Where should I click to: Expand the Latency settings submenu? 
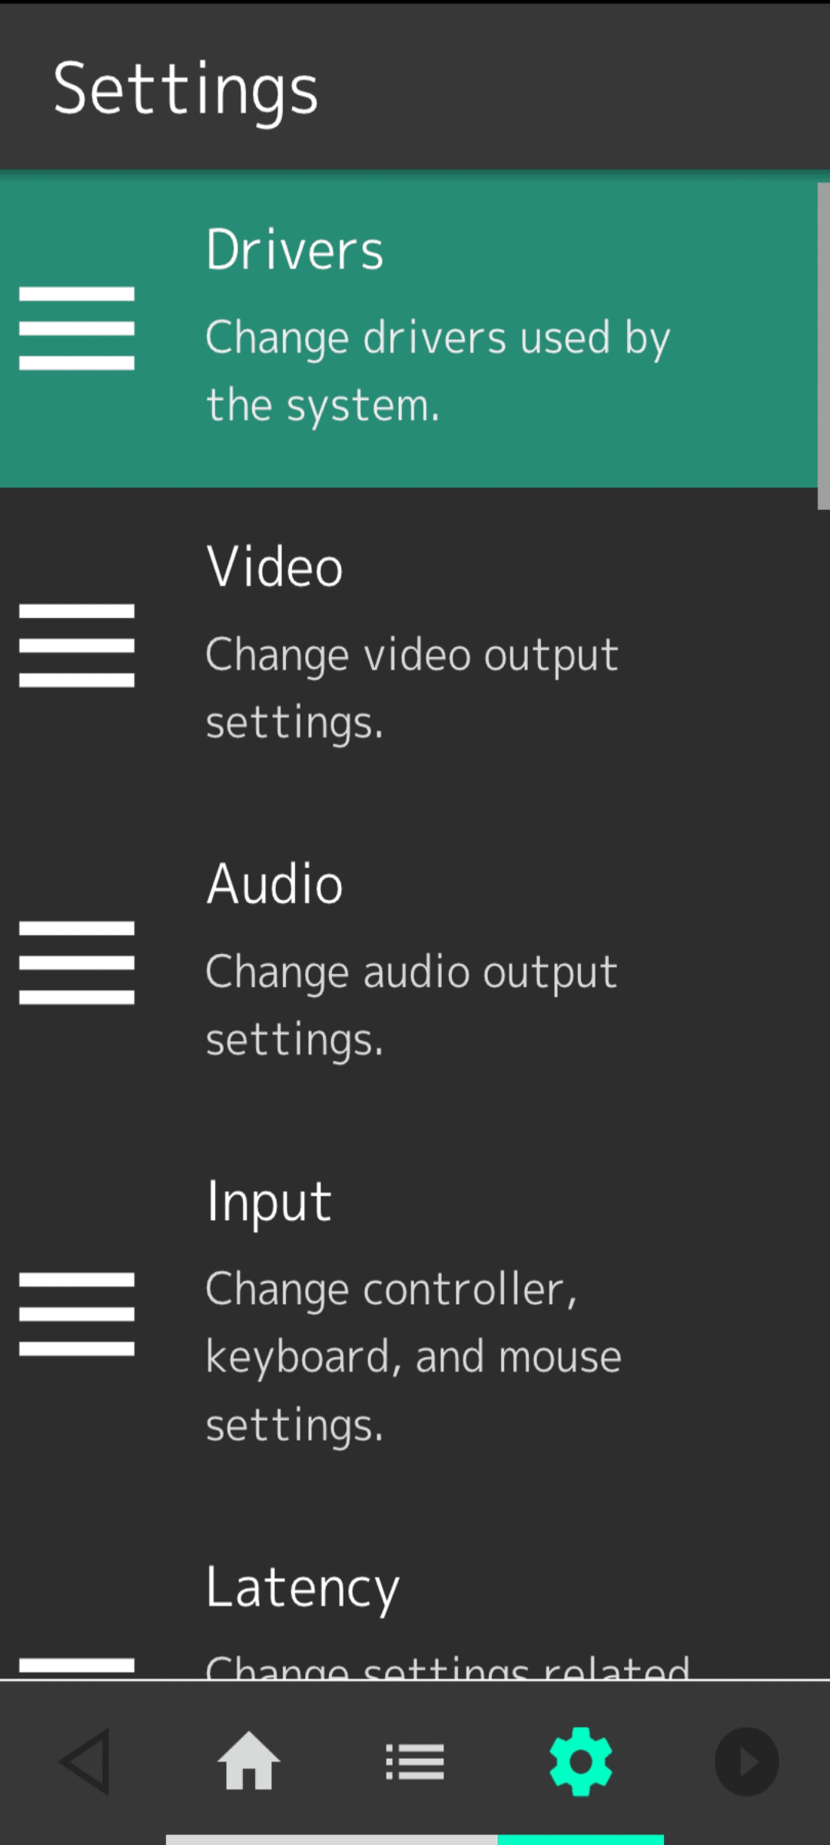point(302,1588)
